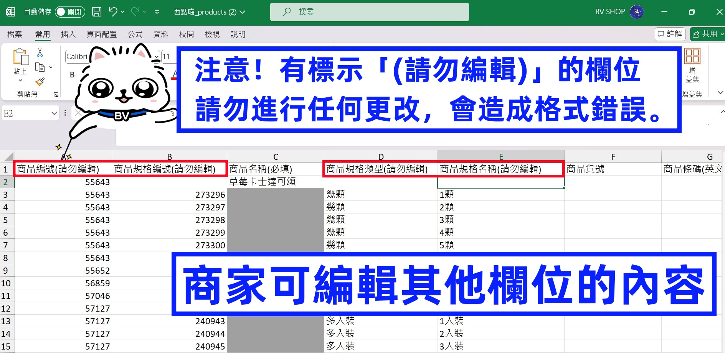Save the workbook with the floppy disk icon
This screenshot has width=725, height=353.
click(97, 12)
